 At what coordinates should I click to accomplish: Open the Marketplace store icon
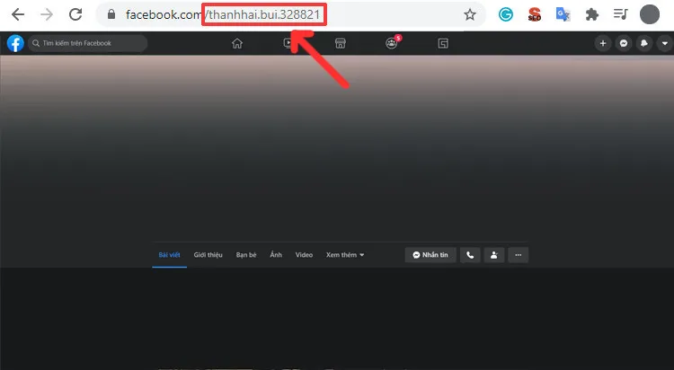[x=340, y=43]
